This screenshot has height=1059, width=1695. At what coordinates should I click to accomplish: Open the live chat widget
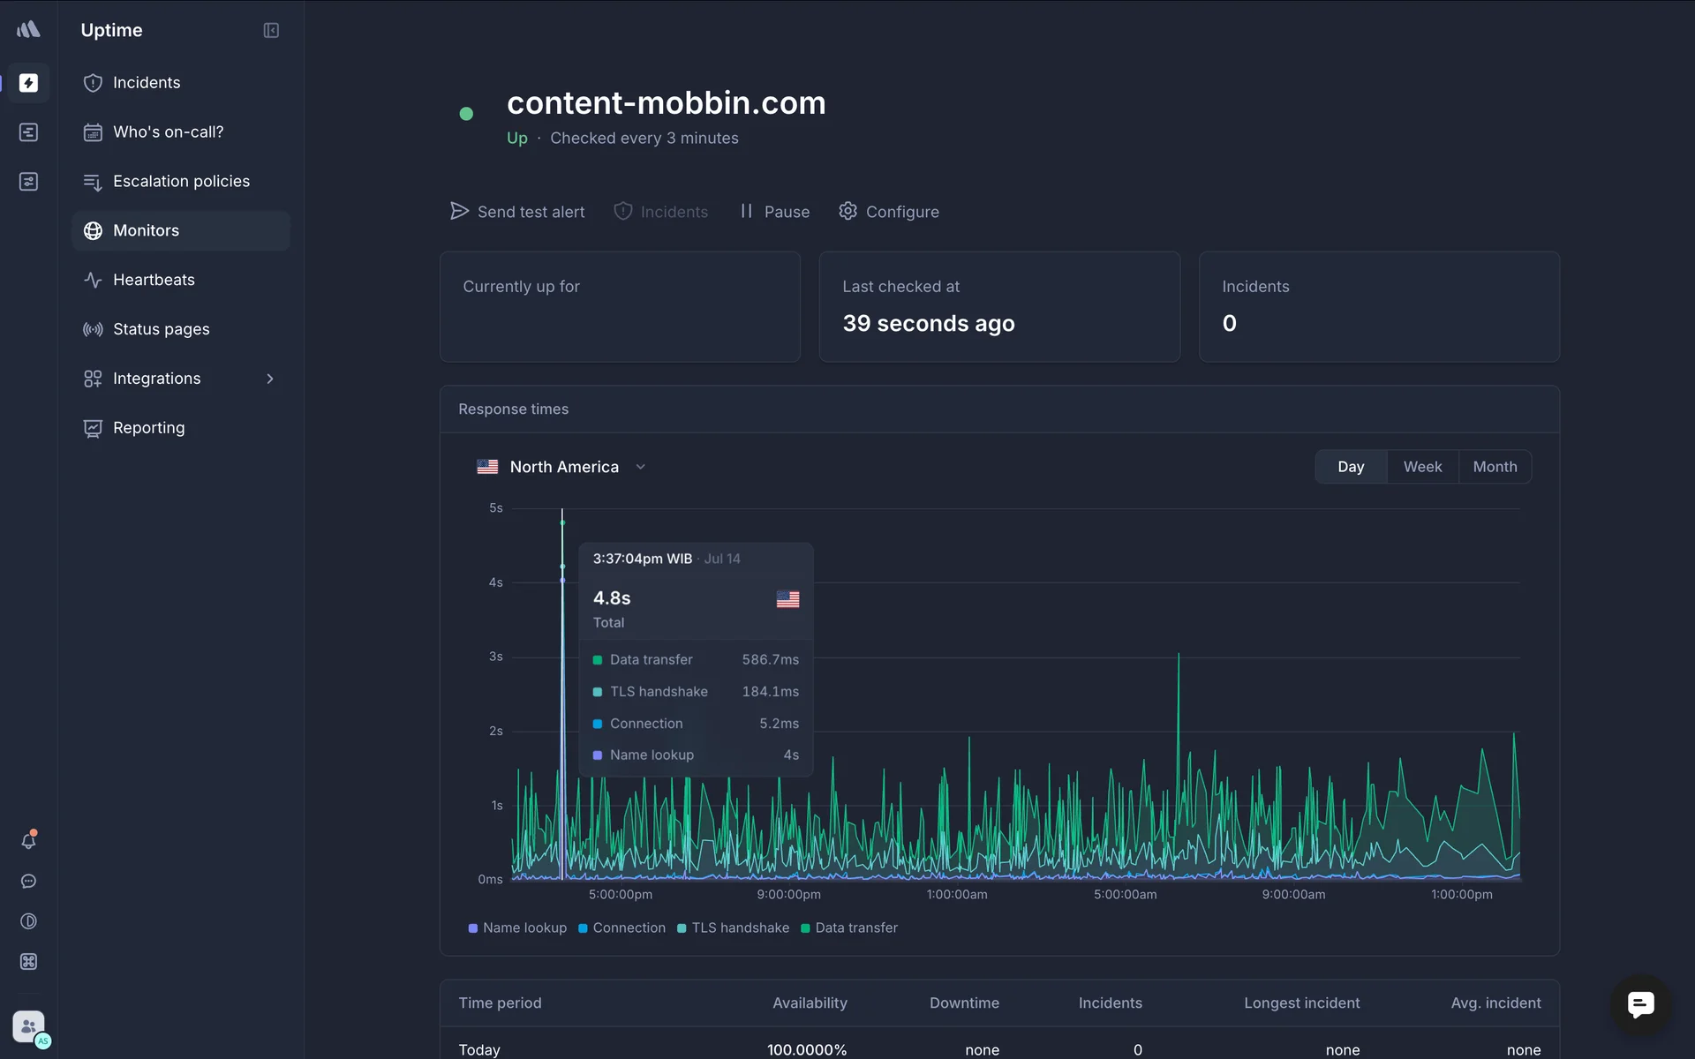click(x=1640, y=1003)
